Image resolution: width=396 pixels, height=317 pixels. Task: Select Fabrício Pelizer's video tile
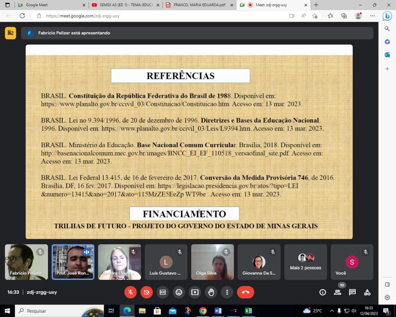26,262
